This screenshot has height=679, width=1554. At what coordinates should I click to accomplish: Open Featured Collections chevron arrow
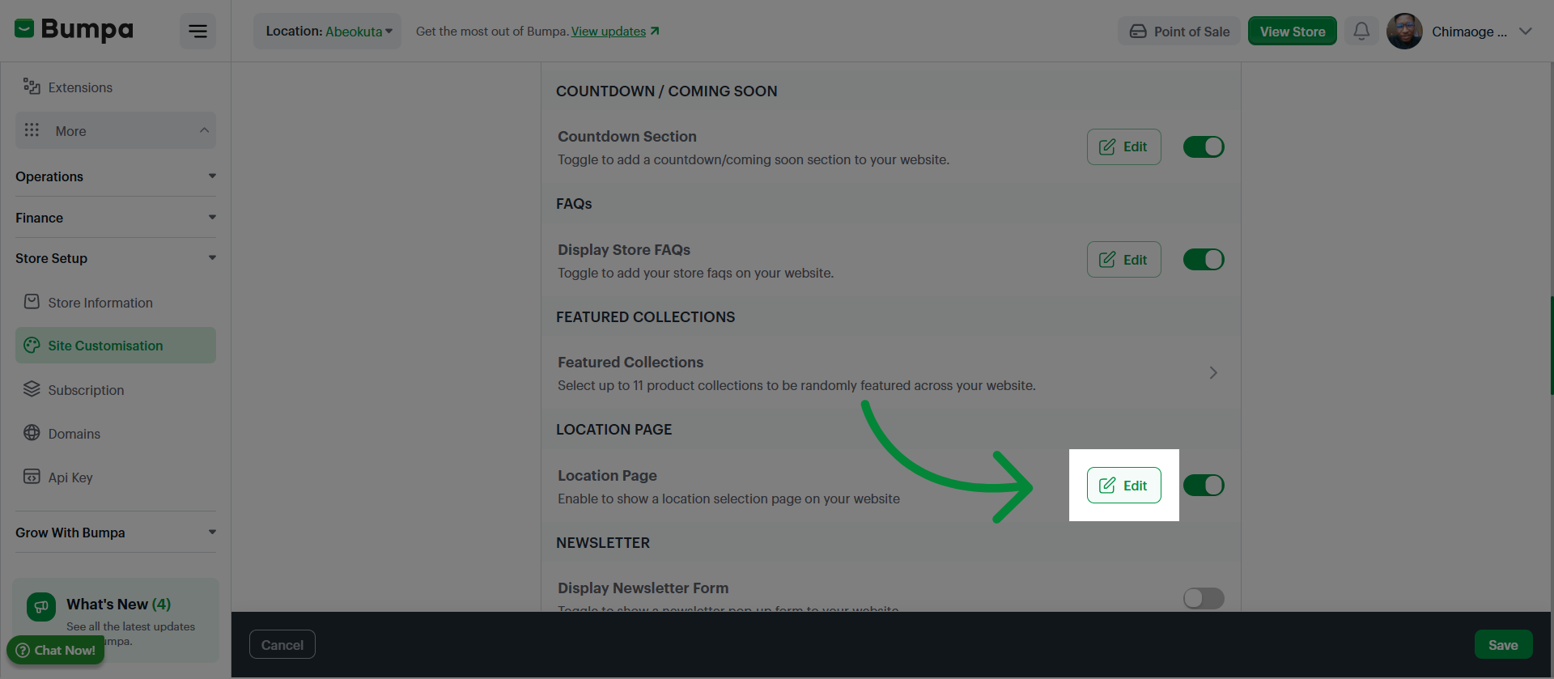pos(1213,373)
